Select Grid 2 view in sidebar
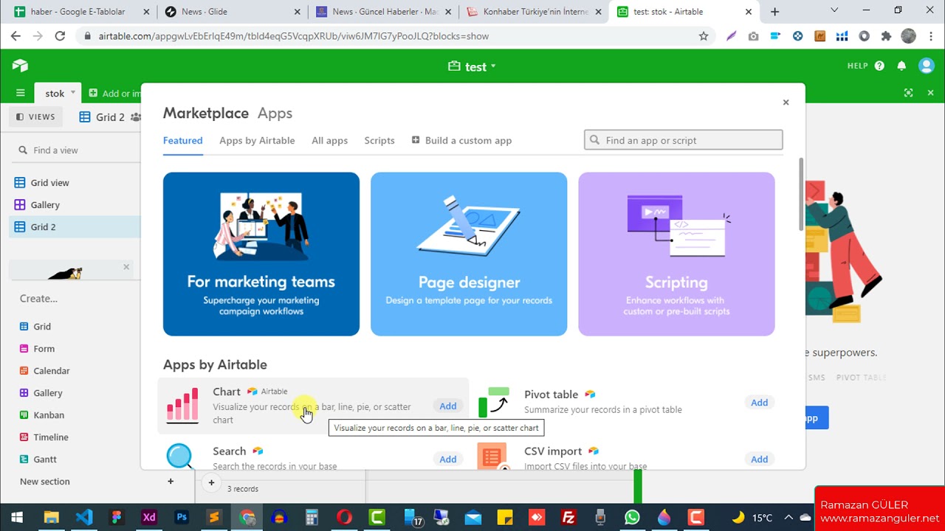This screenshot has height=531, width=945. [74, 226]
